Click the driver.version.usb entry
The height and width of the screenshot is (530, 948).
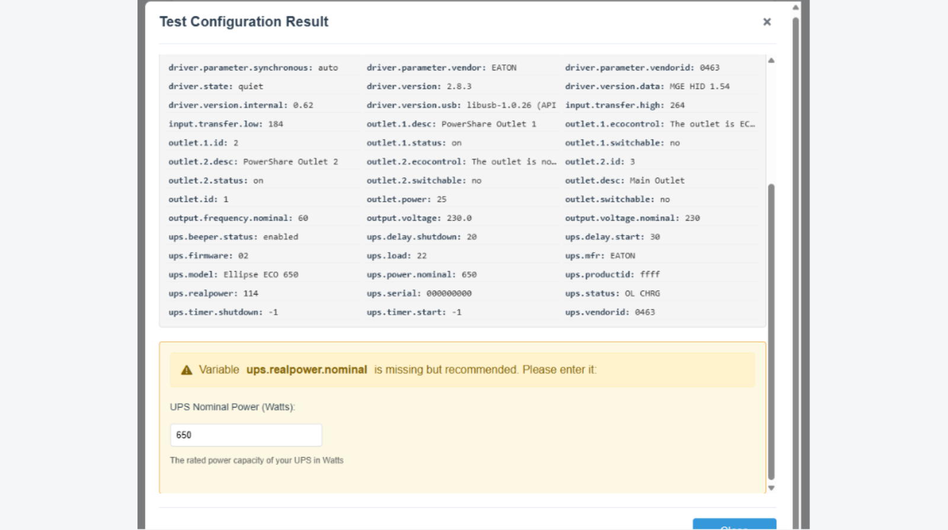[x=461, y=105]
